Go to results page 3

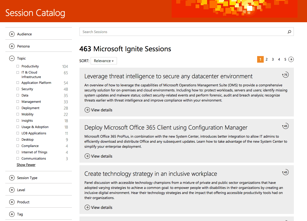click(273, 59)
